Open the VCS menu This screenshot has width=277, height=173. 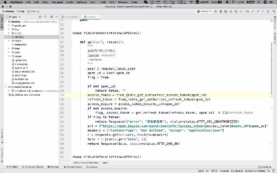point(112,2)
